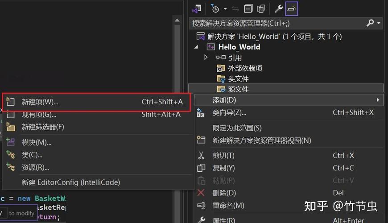This screenshot has width=388, height=223.
Task: Click the copy icon
Action: pos(201,168)
